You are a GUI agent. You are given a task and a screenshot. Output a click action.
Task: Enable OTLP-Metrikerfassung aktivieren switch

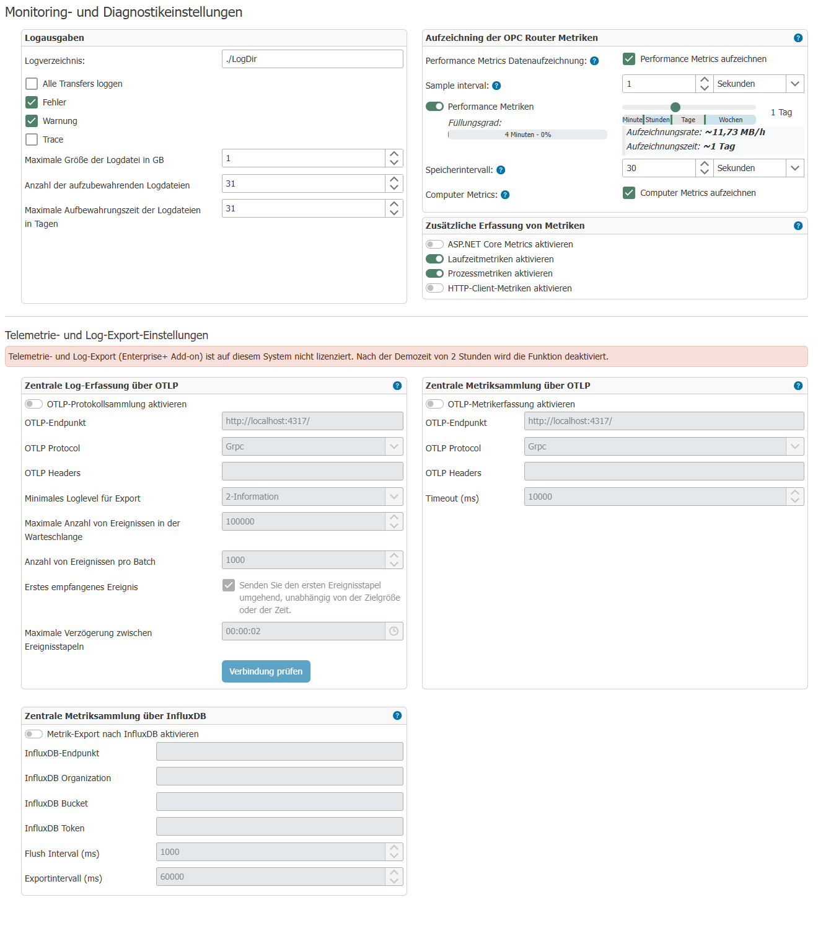click(434, 404)
